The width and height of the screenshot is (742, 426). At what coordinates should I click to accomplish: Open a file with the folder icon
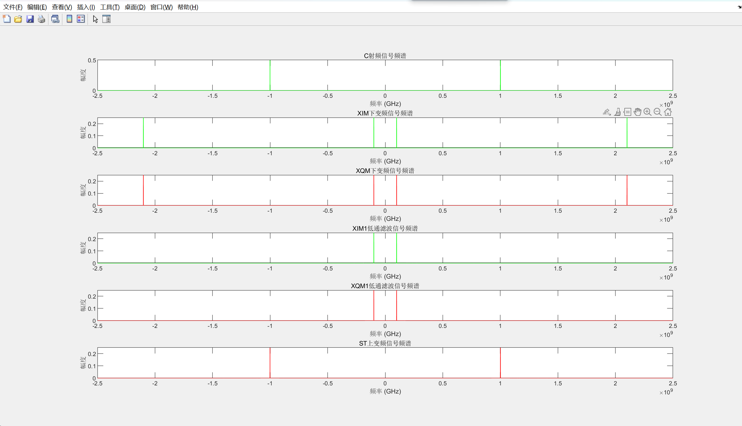[18, 19]
